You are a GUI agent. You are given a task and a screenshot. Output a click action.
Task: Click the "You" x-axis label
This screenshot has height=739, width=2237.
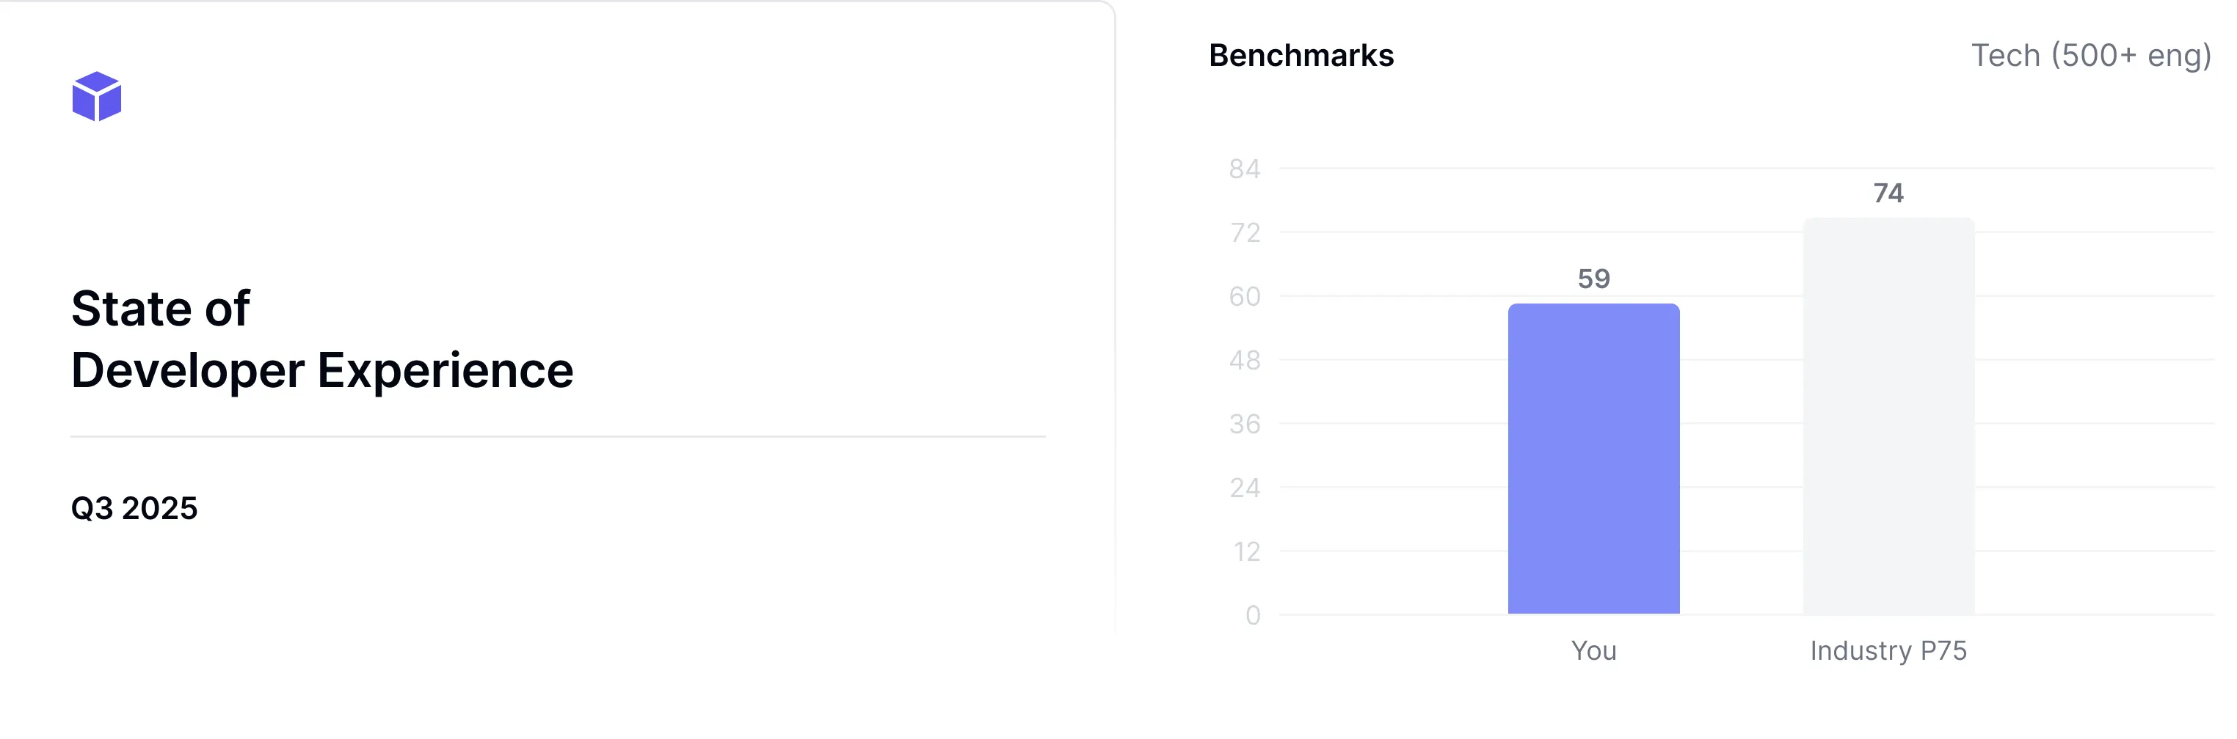(1593, 650)
